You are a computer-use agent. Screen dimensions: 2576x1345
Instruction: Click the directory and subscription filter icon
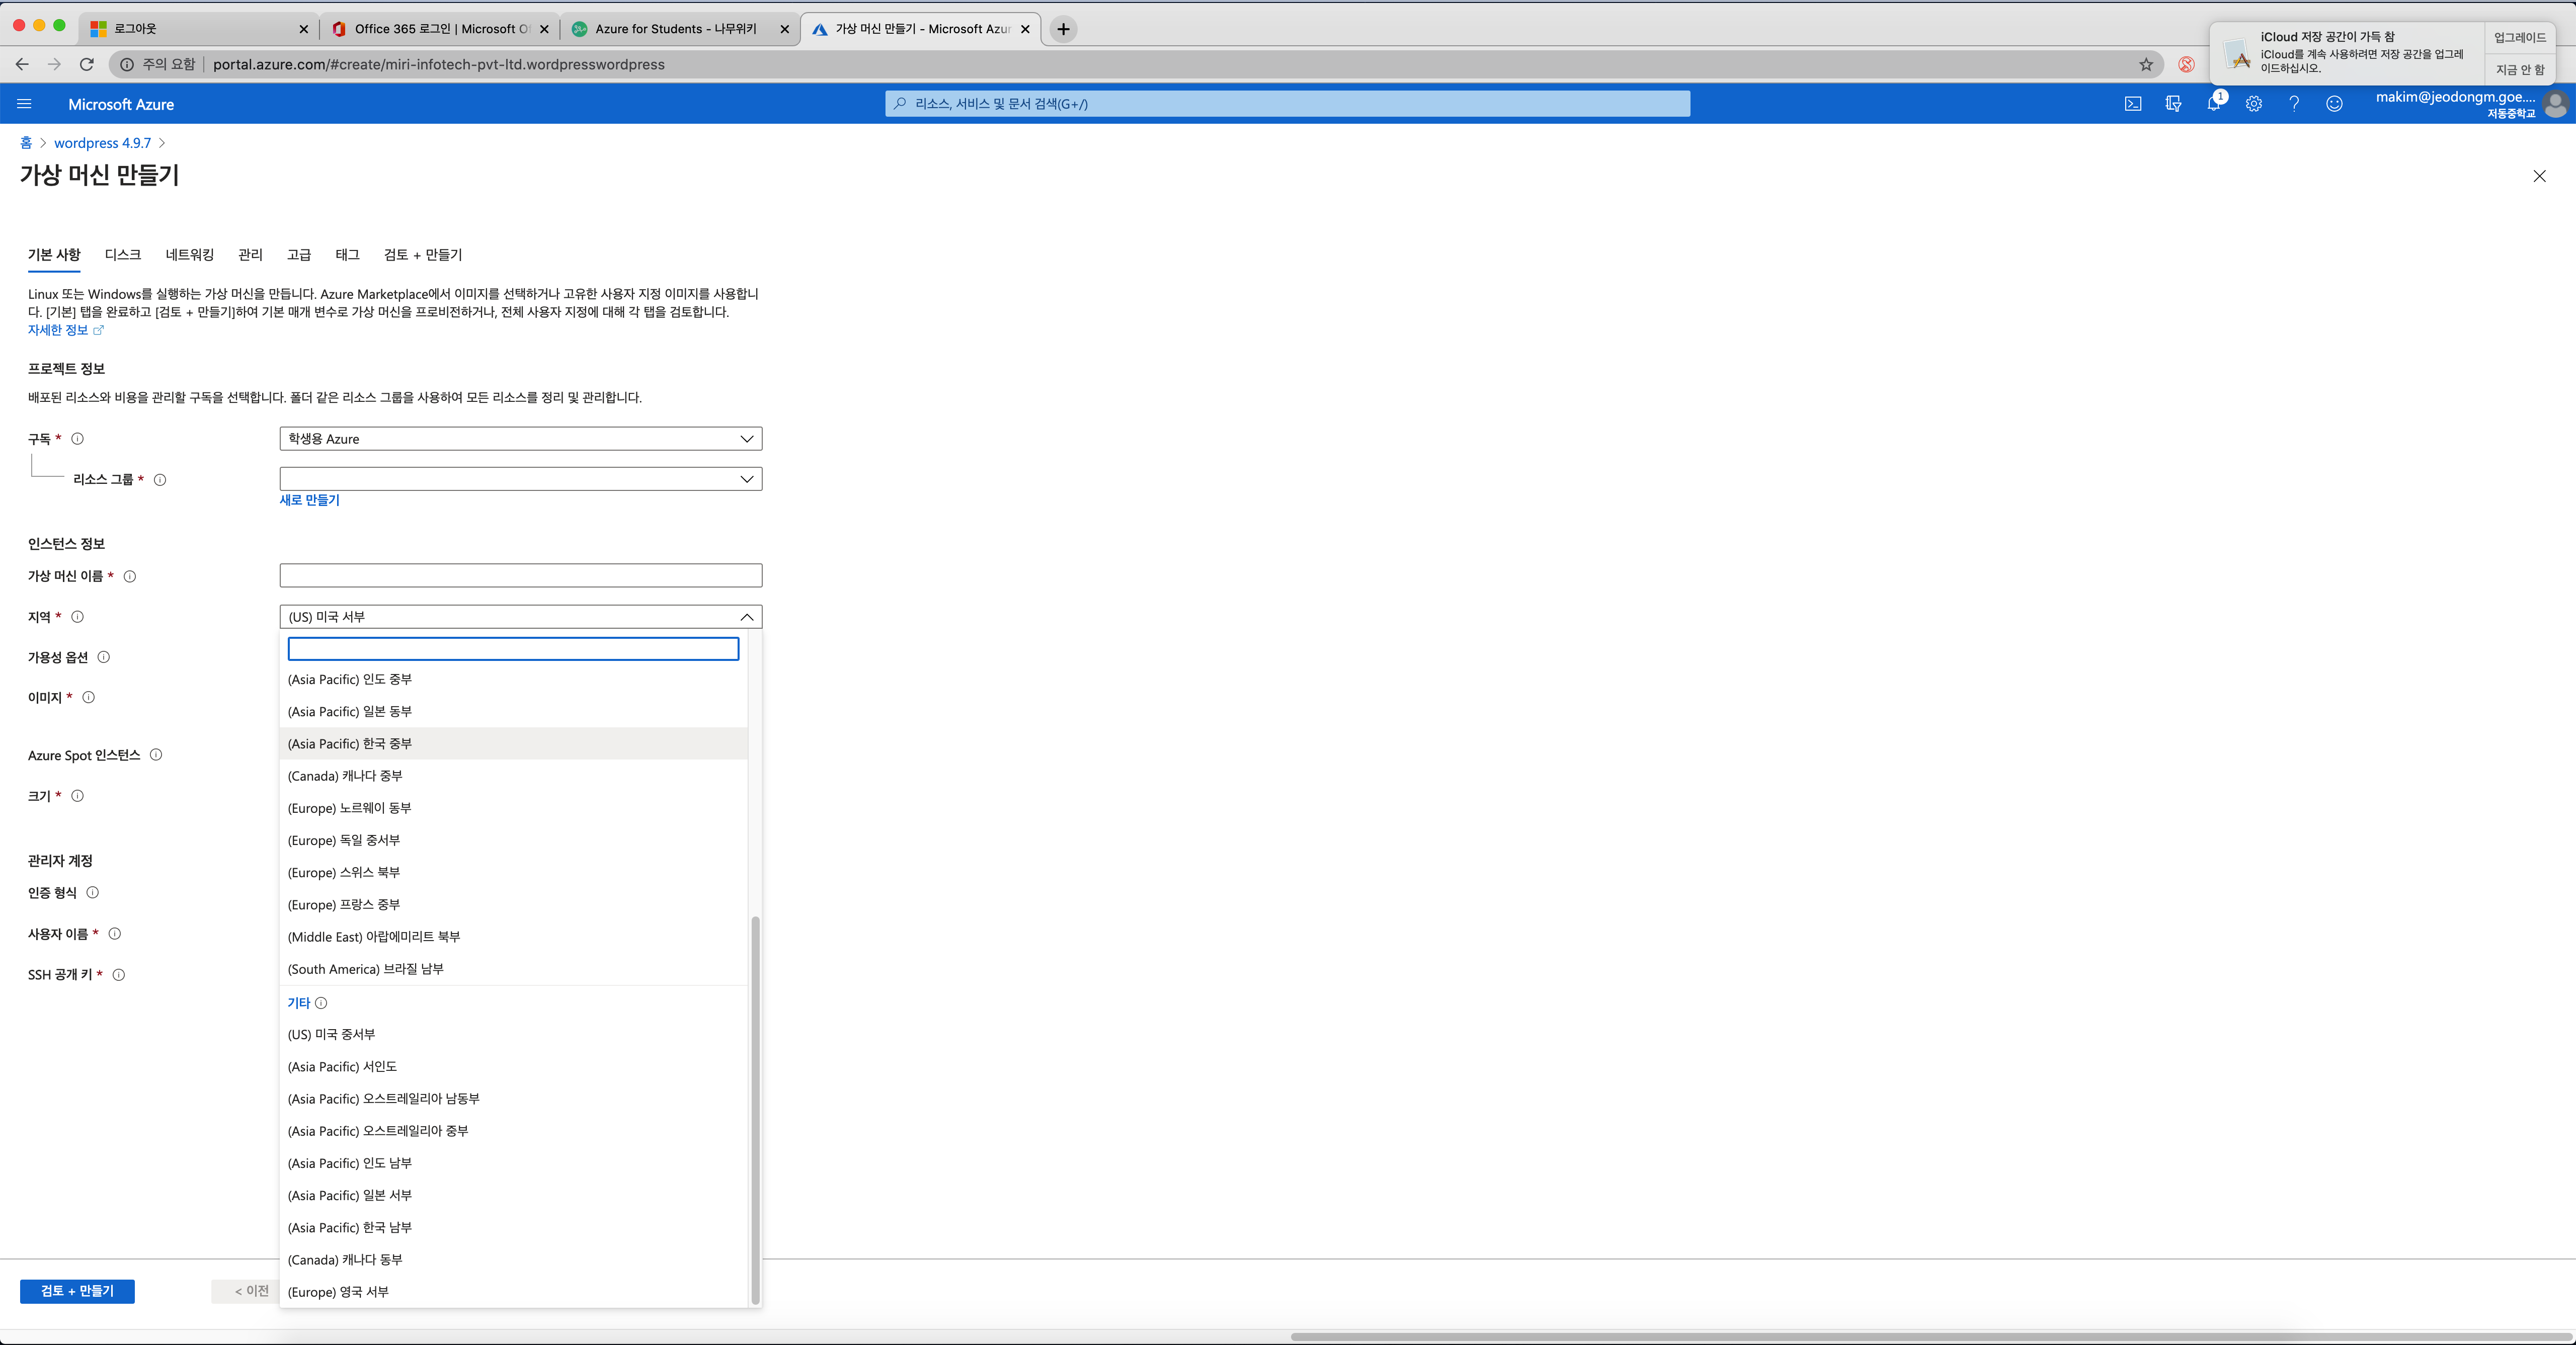point(2173,104)
